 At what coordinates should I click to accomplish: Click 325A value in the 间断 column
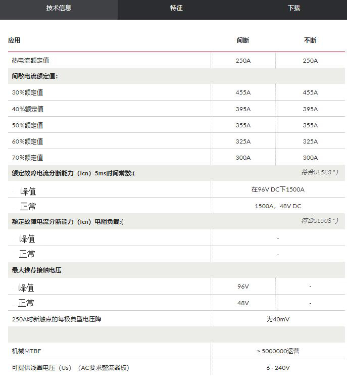(x=243, y=141)
